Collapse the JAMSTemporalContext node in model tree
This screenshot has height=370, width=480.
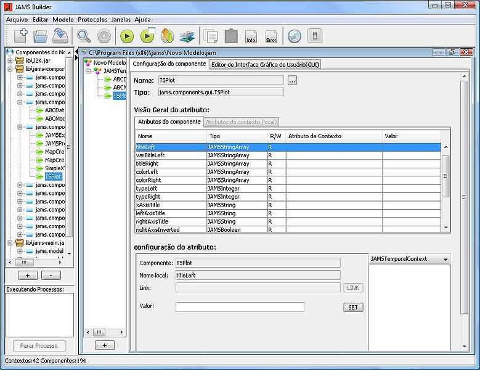point(89,71)
